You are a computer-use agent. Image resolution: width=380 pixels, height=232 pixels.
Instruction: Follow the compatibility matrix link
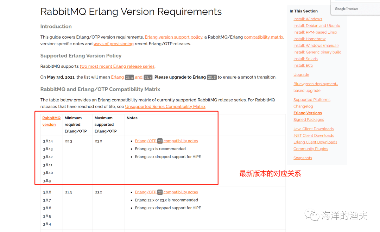click(x=264, y=37)
